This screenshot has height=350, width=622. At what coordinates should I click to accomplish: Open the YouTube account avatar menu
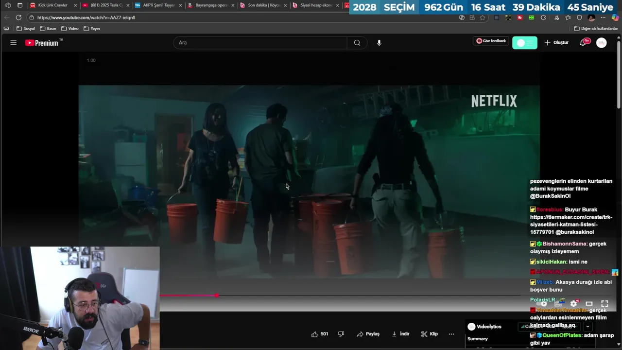(x=602, y=43)
